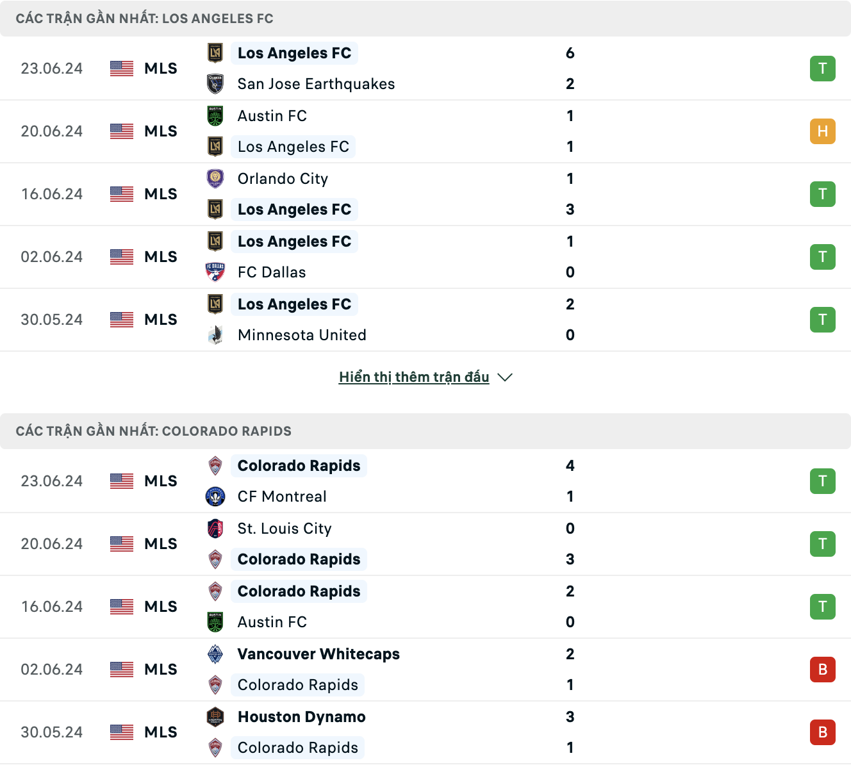Image resolution: width=851 pixels, height=765 pixels.
Task: Click the Vancouver Whitecaps team crest
Action: point(215,654)
